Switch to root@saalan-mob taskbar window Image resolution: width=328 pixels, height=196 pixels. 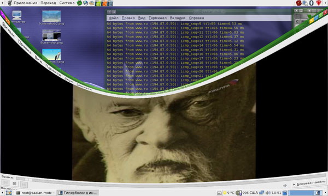36,193
